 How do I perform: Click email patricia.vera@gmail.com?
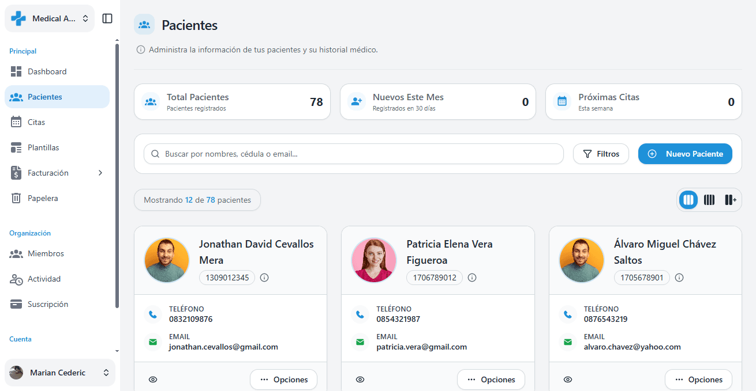(422, 347)
